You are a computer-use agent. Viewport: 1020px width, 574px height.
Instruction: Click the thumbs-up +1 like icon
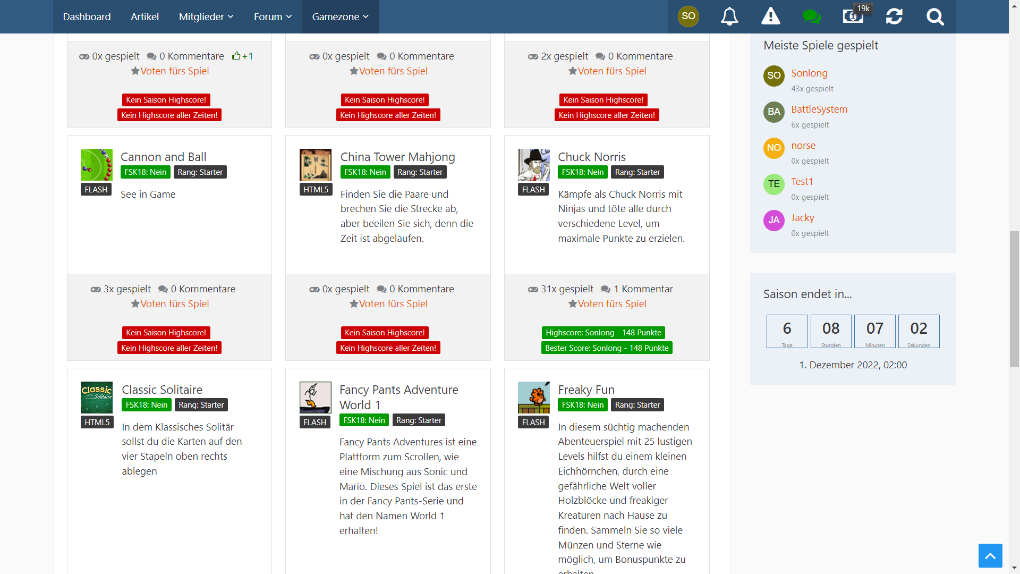pyautogui.click(x=237, y=56)
